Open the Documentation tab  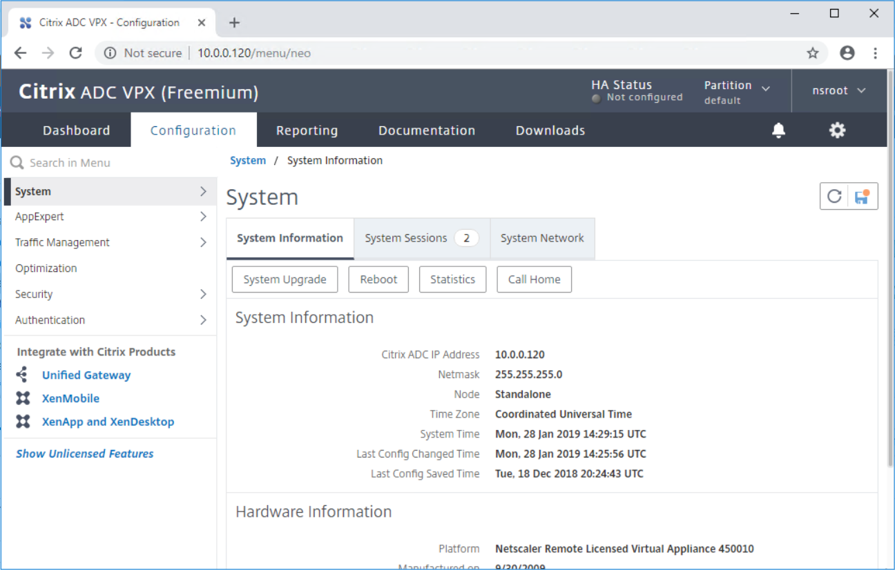click(427, 130)
